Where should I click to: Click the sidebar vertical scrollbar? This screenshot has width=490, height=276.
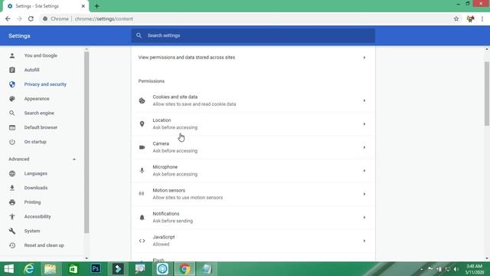[x=87, y=143]
